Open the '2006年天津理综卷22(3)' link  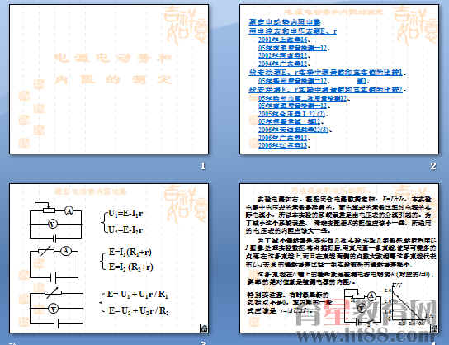pos(294,130)
